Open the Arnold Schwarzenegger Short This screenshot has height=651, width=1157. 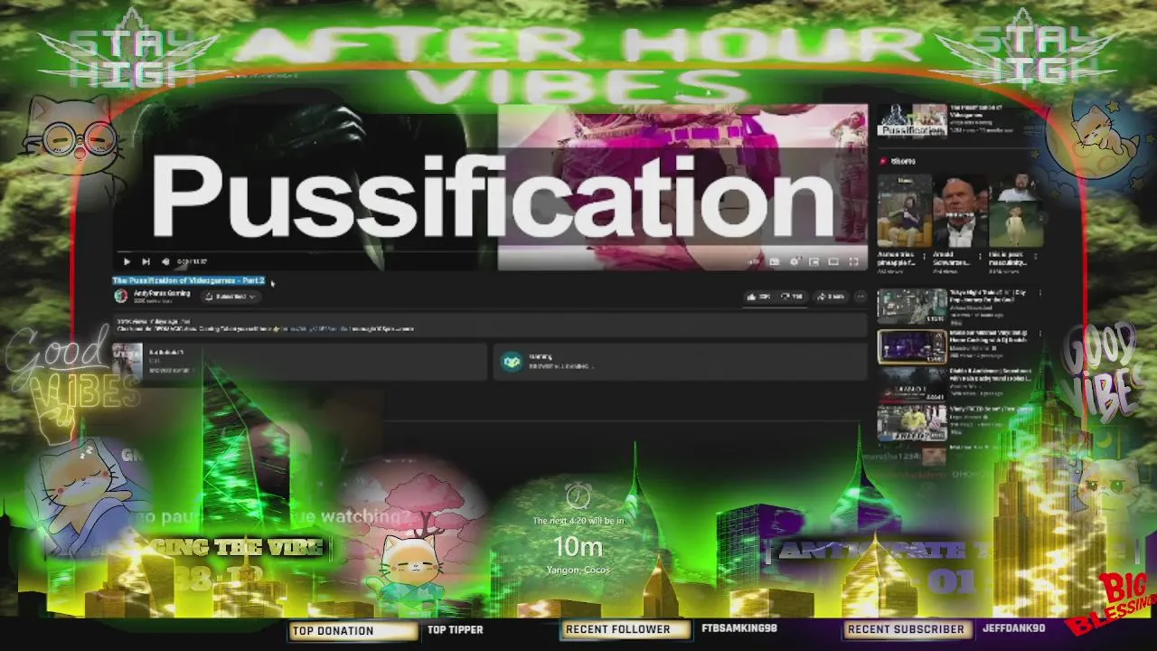click(x=960, y=212)
